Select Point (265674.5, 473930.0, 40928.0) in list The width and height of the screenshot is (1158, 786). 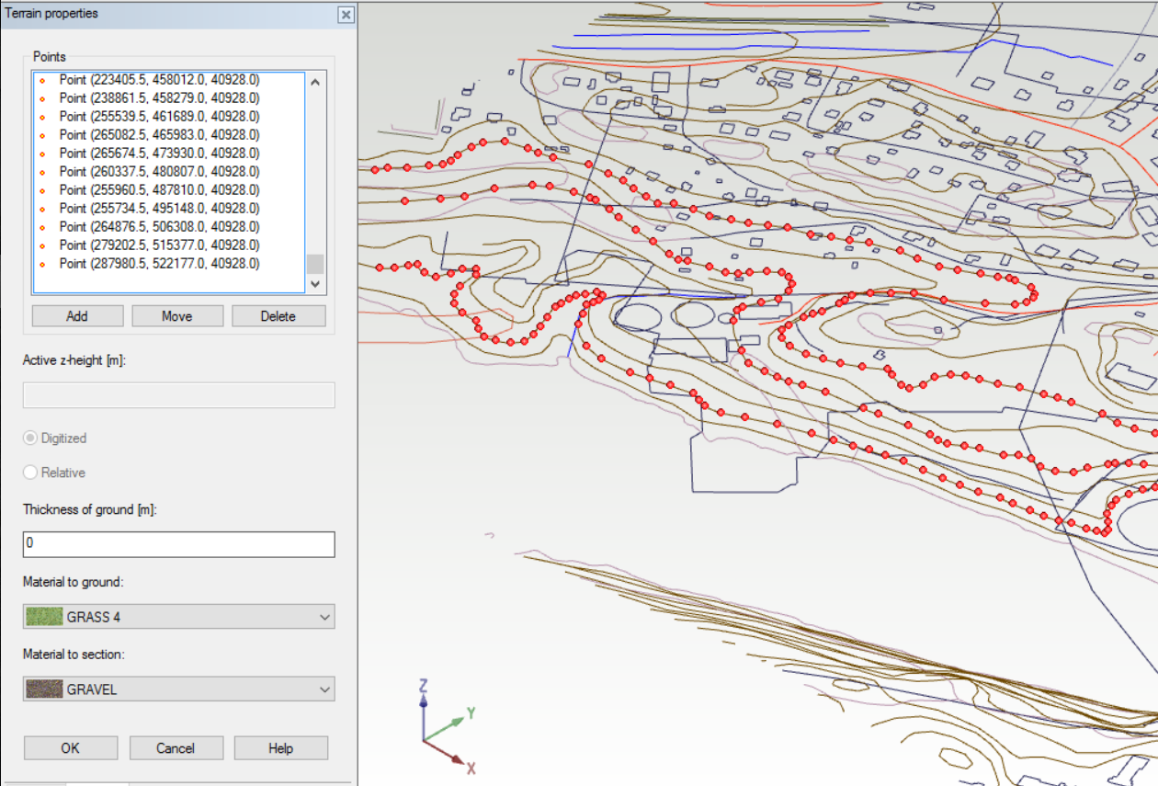(x=159, y=154)
